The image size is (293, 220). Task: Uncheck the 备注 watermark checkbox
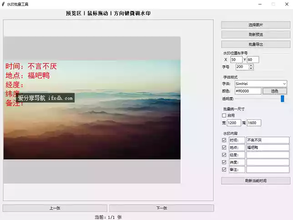click(x=224, y=170)
